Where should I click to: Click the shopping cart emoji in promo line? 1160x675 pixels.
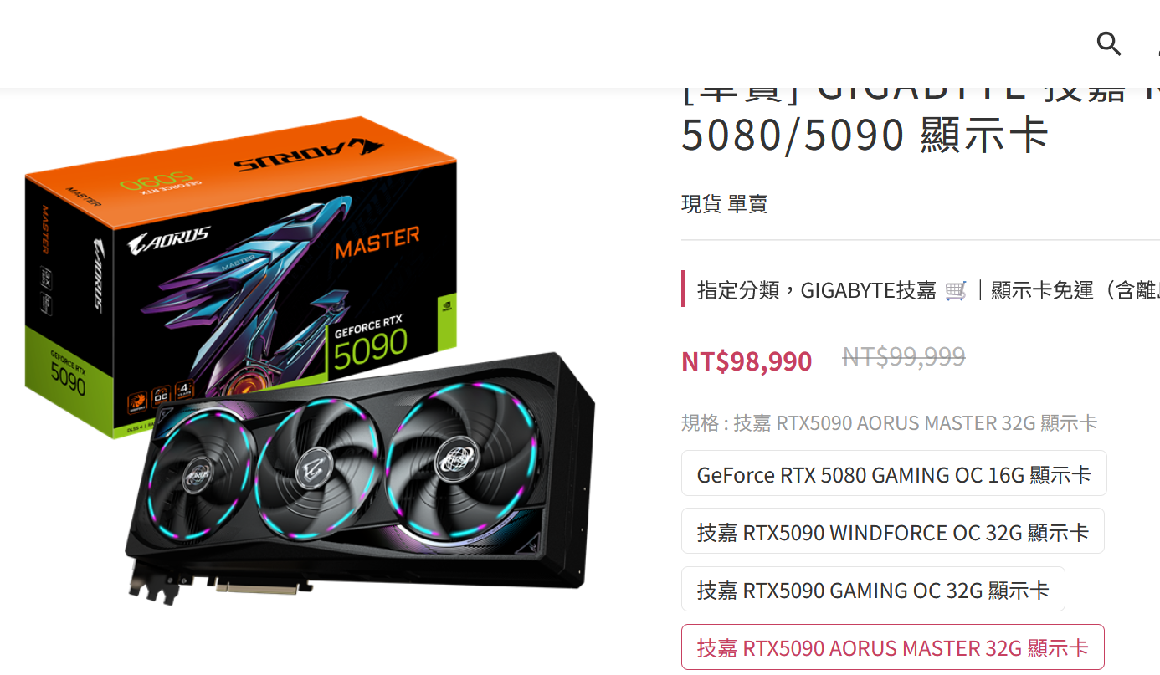[x=955, y=290]
